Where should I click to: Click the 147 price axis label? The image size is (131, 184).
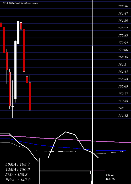tap(121, 108)
